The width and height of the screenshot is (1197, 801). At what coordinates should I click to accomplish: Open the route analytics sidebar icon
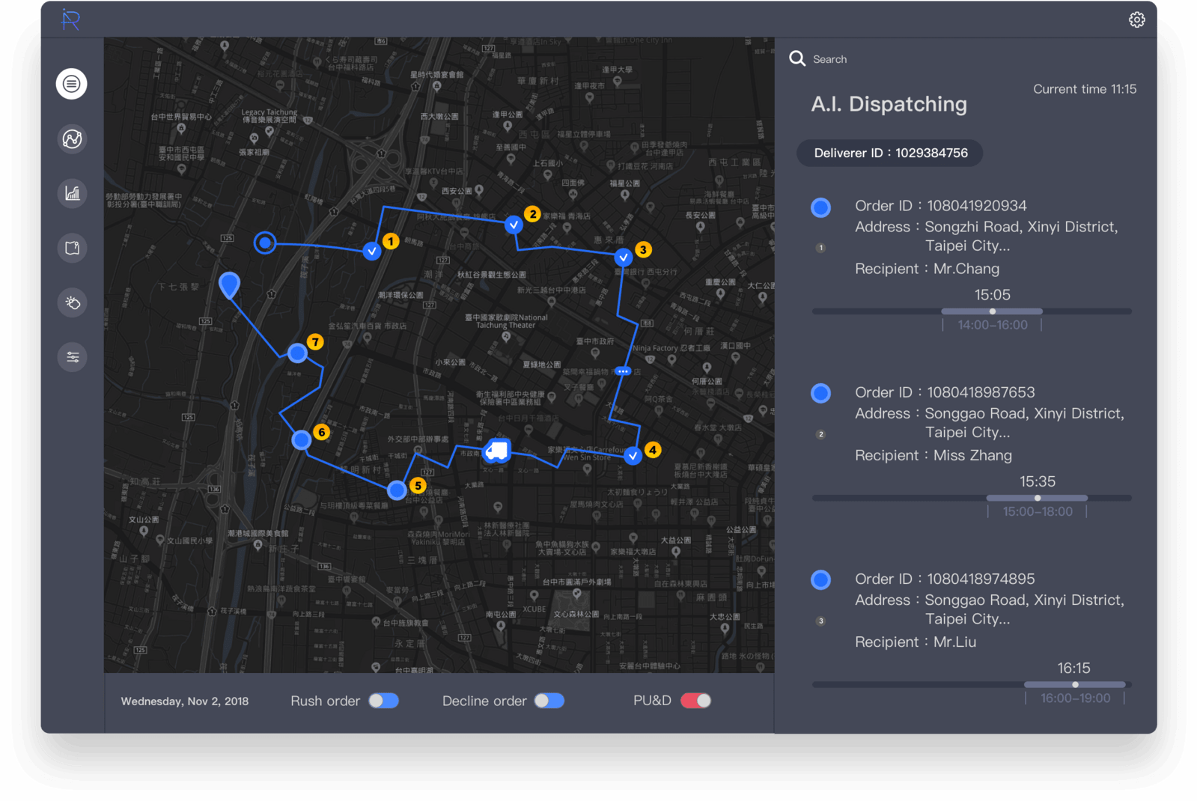tap(72, 139)
